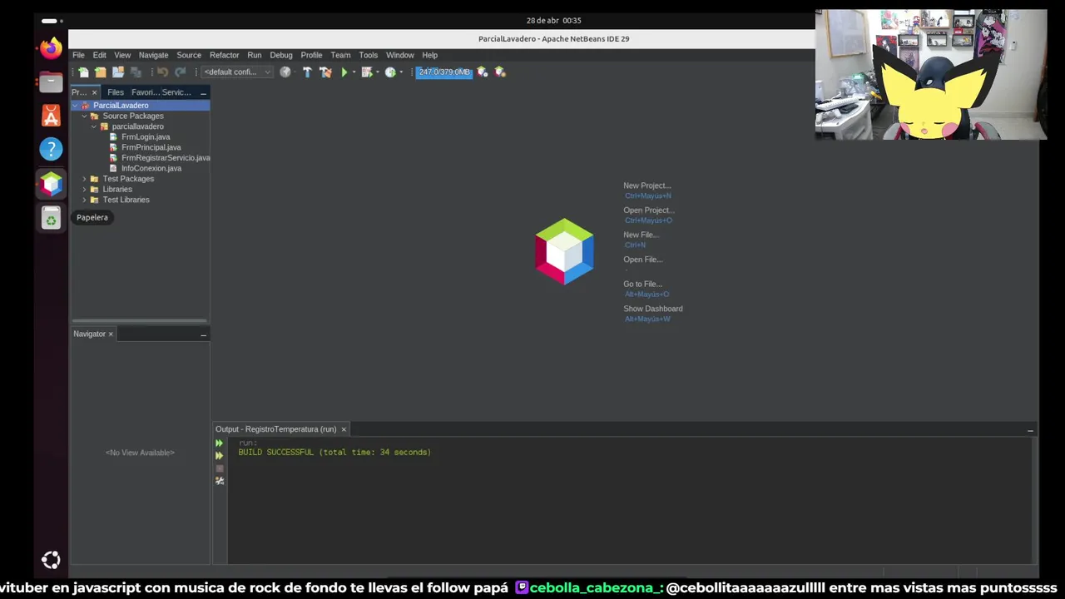Minimize the Output panel
1065x599 pixels.
pyautogui.click(x=1030, y=430)
